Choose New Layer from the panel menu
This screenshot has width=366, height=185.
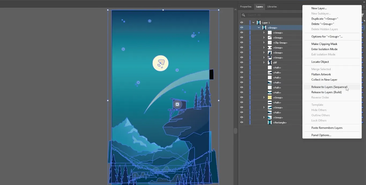tap(319, 8)
